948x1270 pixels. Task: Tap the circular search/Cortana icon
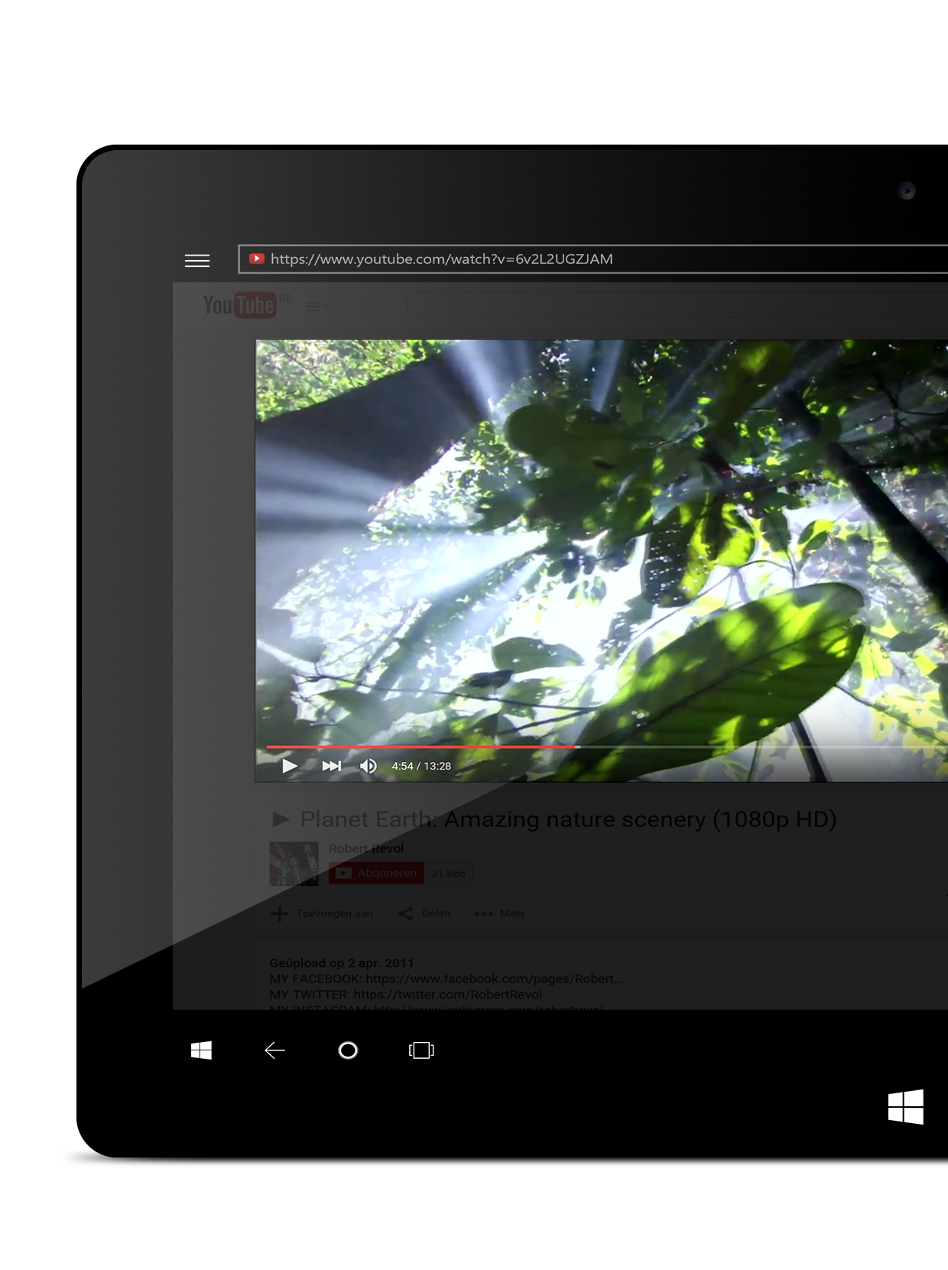[x=348, y=1050]
